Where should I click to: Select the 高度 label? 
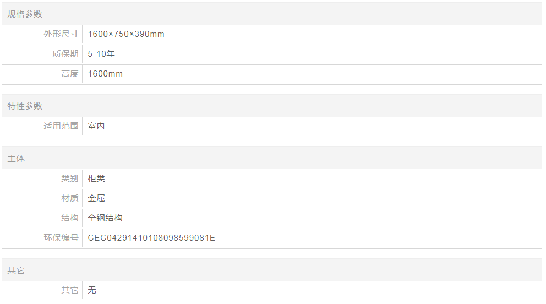coord(70,74)
